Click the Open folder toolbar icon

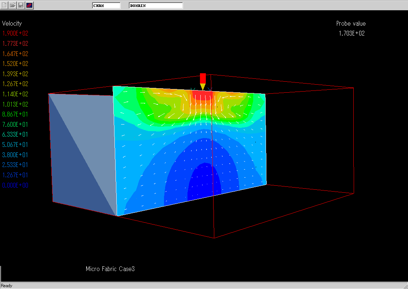(12, 5)
